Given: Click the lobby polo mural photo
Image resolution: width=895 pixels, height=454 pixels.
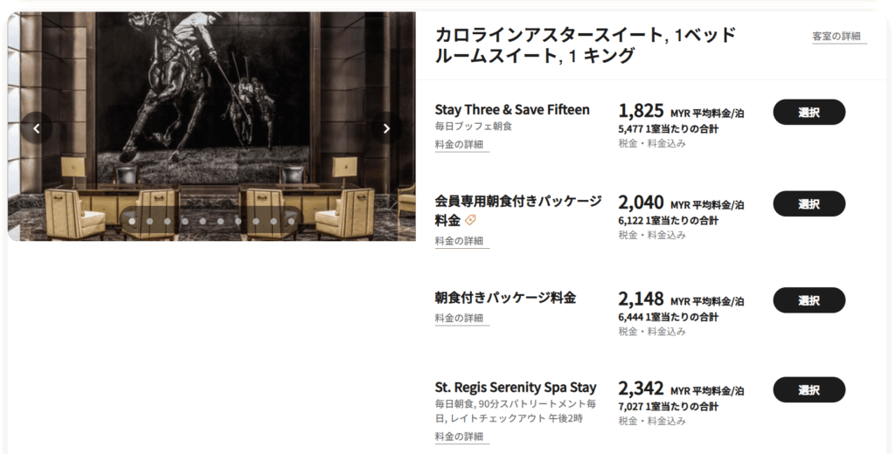Looking at the screenshot, I should (x=212, y=126).
